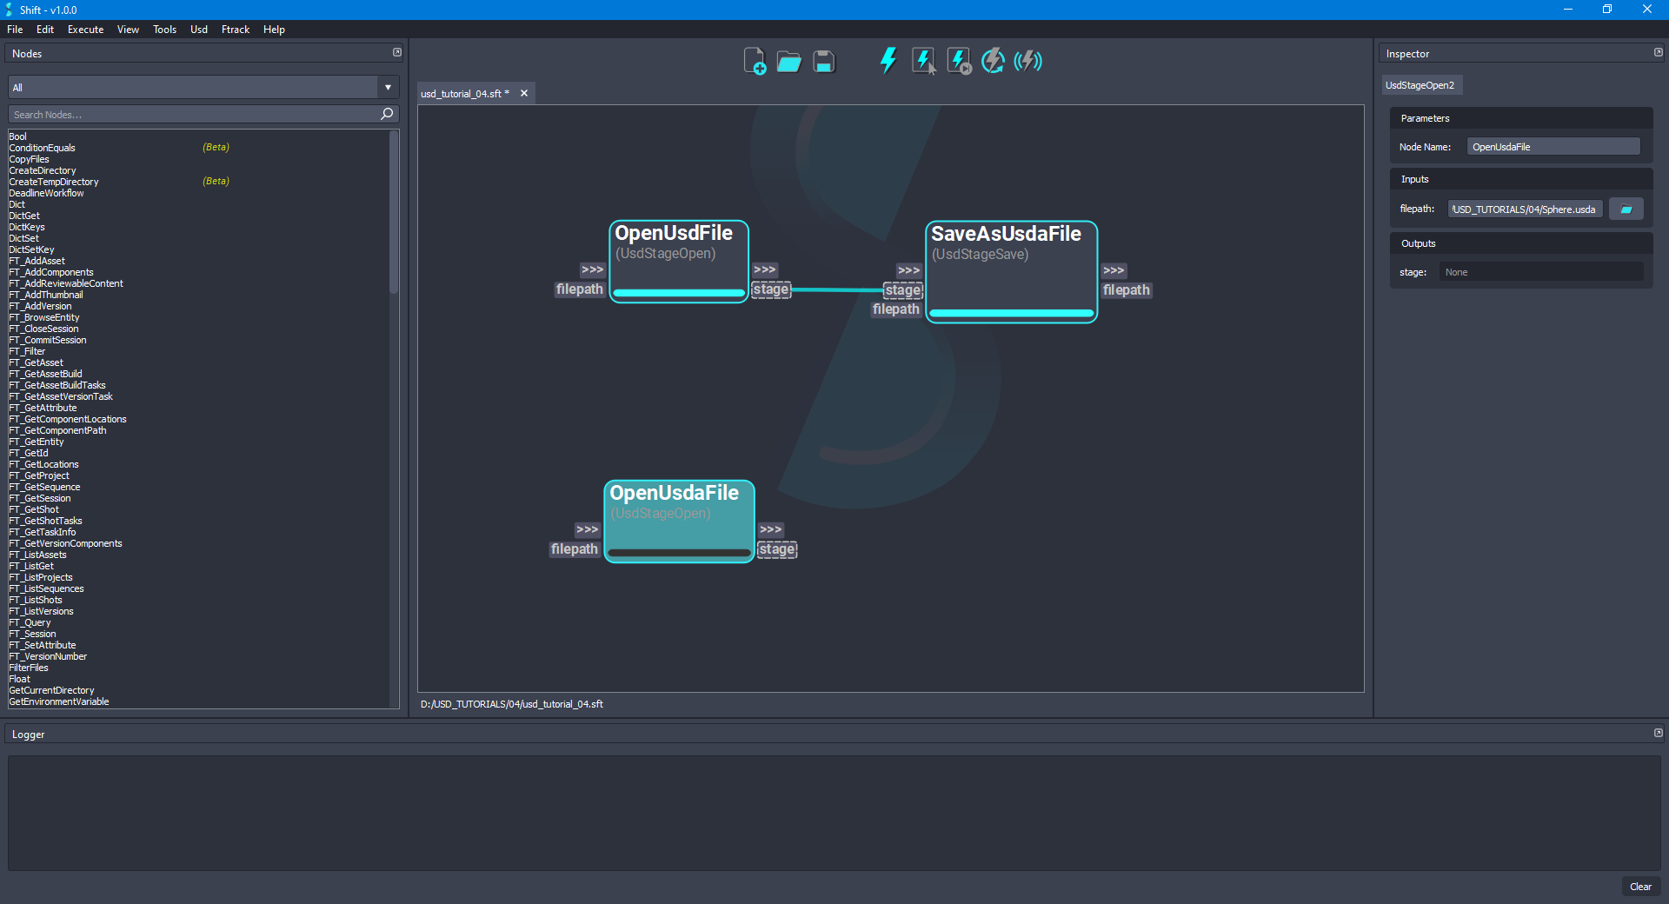Execute only the selected nodes
The height and width of the screenshot is (904, 1669).
pos(922,61)
